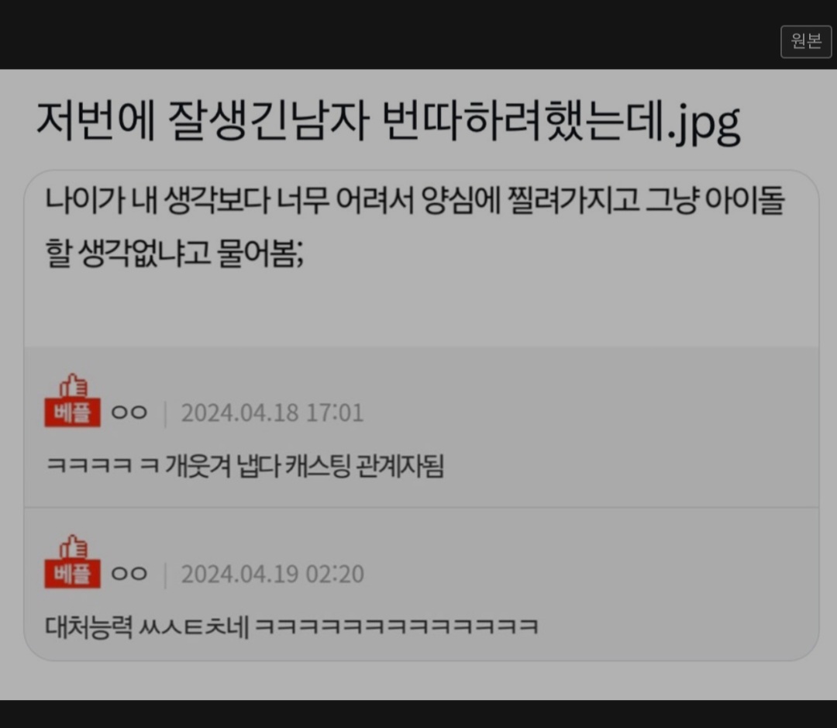Open ㅇㅇ username on the 2024.04.19 comment

point(129,574)
